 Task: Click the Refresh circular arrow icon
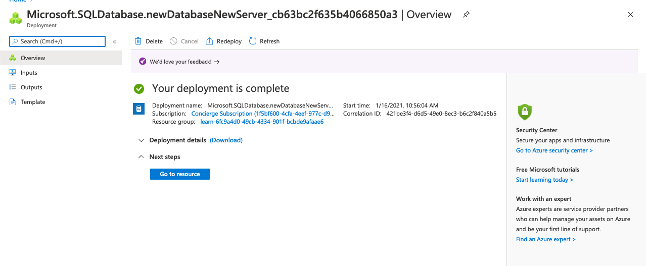[x=253, y=41]
